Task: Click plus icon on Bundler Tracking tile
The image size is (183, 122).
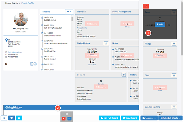Action: click(174, 107)
